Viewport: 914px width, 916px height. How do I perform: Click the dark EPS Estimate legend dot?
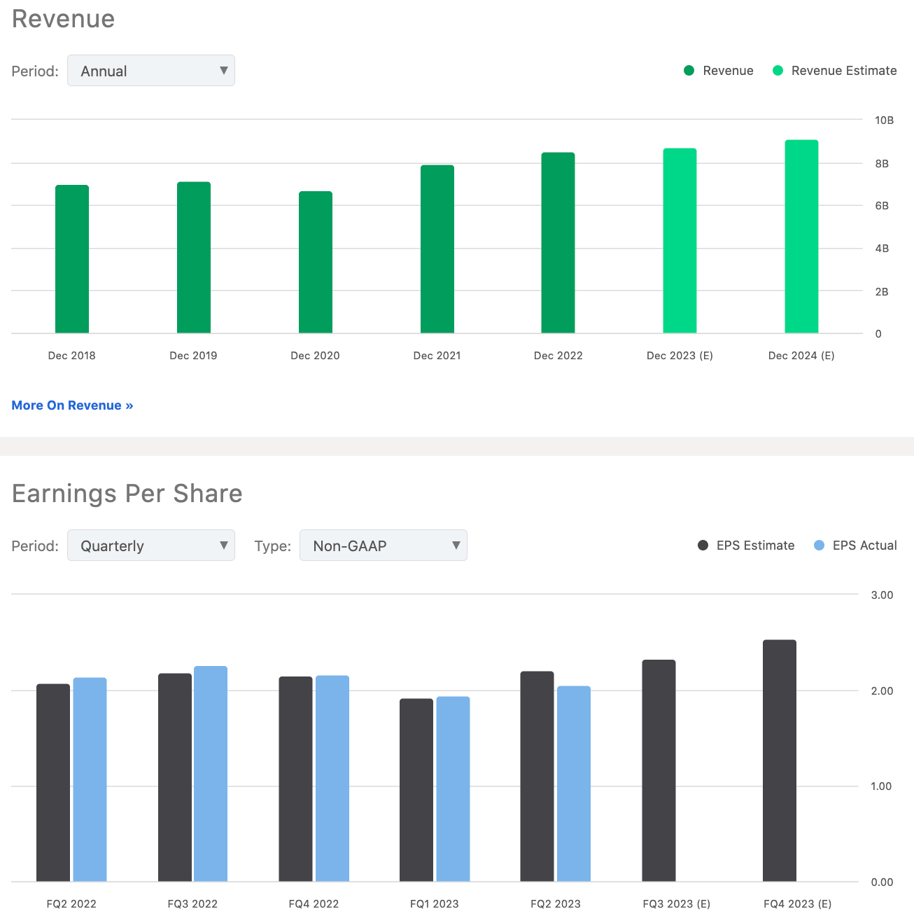tap(703, 545)
